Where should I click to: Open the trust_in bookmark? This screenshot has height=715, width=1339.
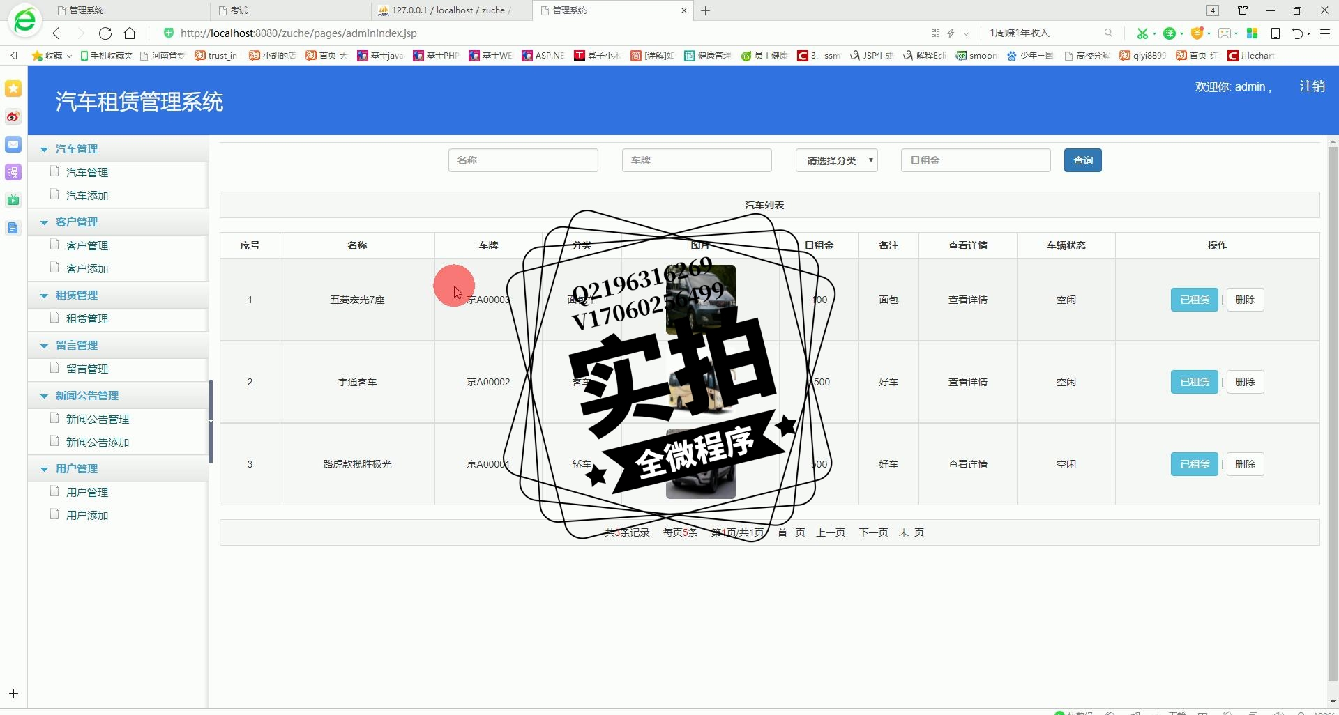pos(216,56)
